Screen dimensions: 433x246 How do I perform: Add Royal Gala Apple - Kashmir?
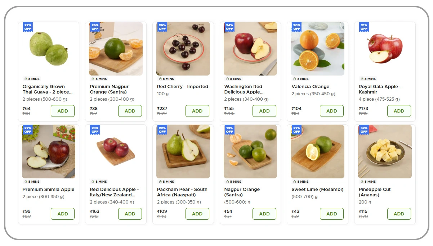[x=399, y=111]
